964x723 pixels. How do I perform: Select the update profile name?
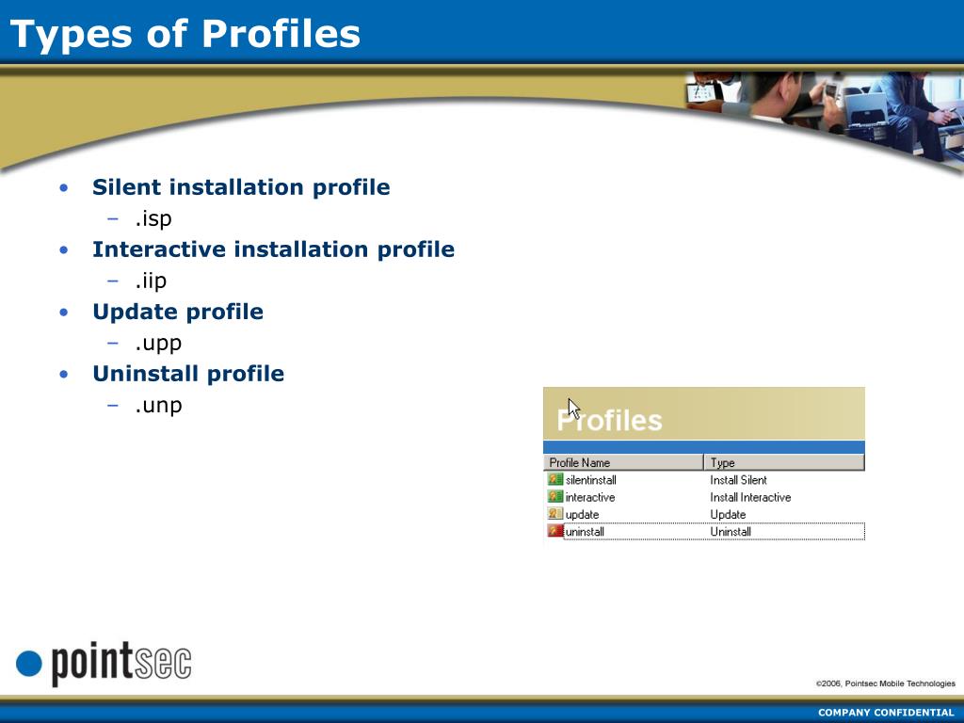pyautogui.click(x=582, y=515)
